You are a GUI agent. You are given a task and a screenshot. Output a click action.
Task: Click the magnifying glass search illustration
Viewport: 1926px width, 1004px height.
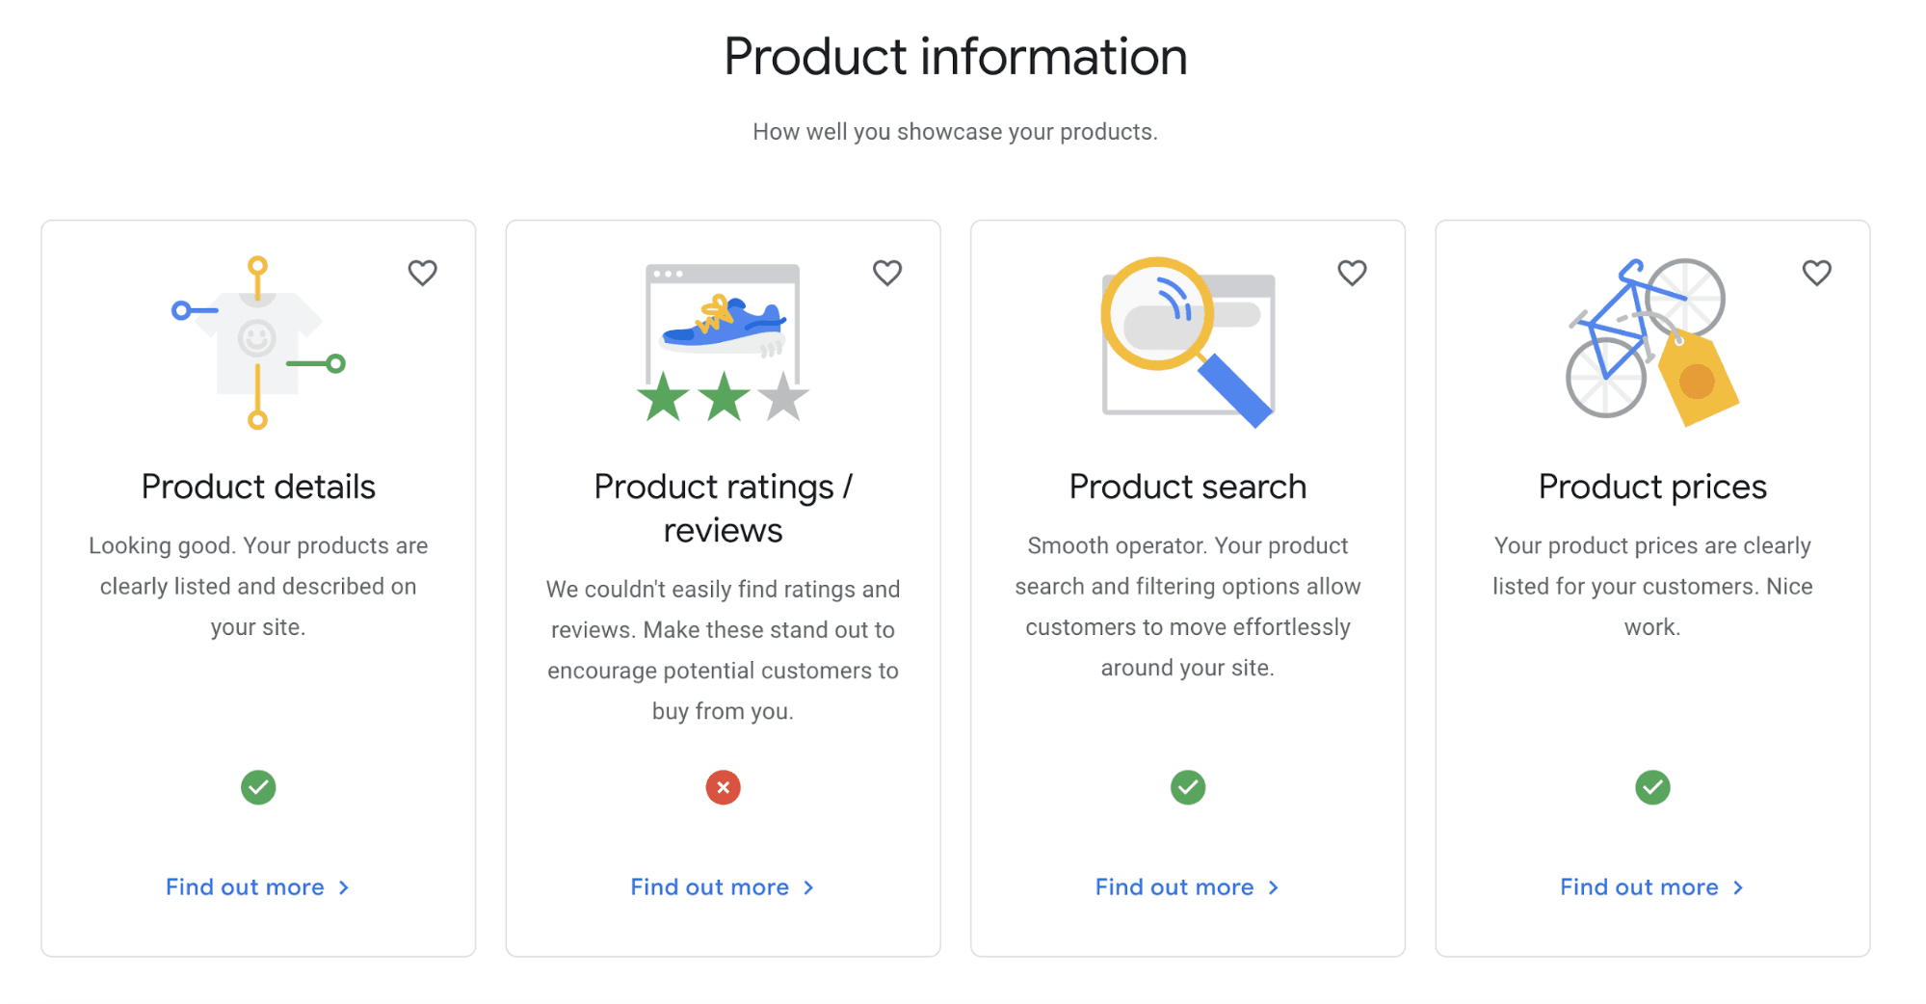1188,343
